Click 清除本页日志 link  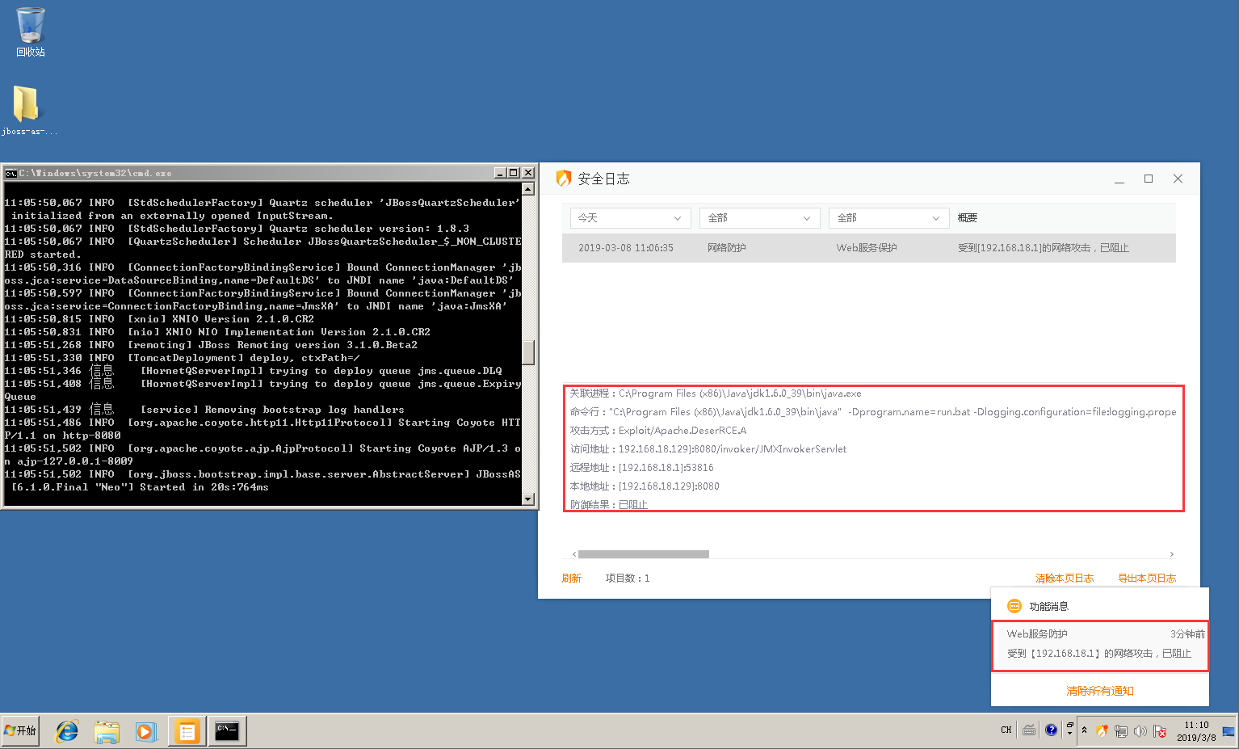coord(1064,579)
